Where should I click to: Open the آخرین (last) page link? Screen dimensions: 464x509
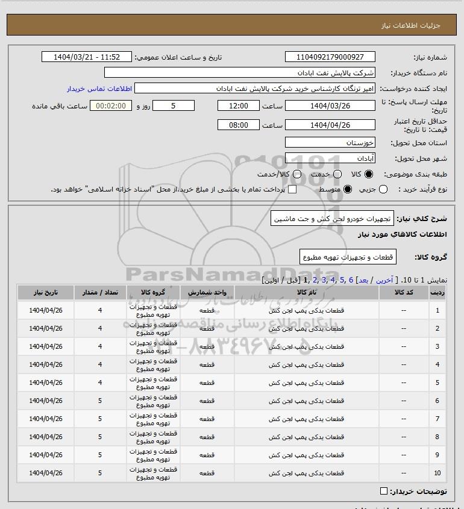(x=384, y=280)
